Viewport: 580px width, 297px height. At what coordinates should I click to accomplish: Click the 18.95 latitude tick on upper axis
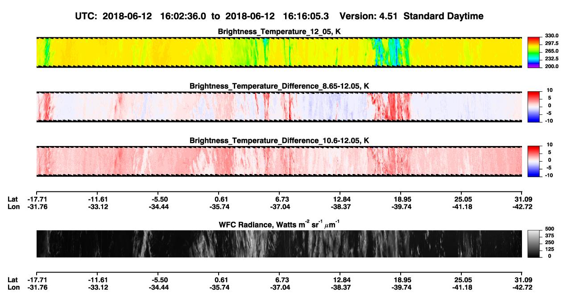(401, 199)
